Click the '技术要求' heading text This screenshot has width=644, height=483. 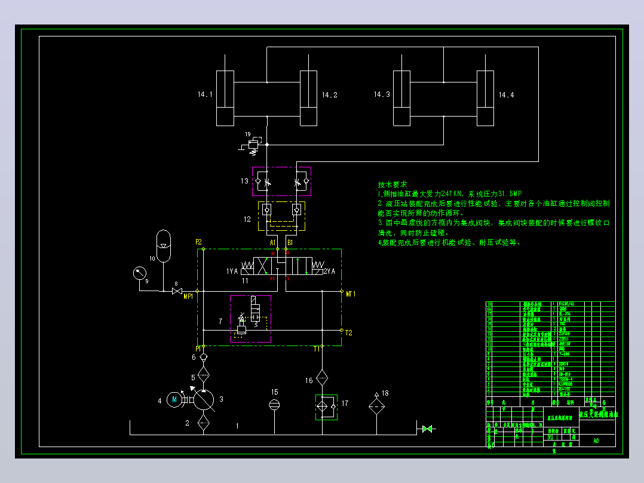tap(392, 185)
